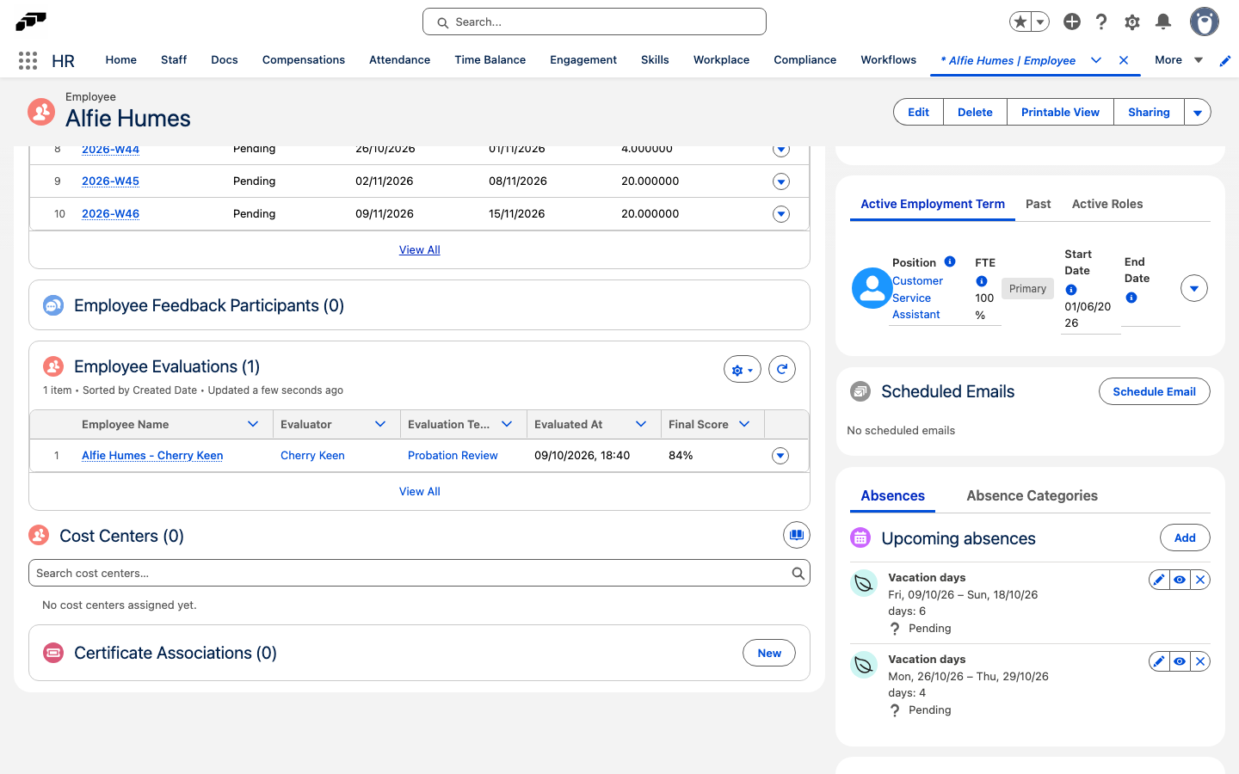Viewport: 1239px width, 774px height.
Task: Click the Position info icon
Action: tap(950, 261)
